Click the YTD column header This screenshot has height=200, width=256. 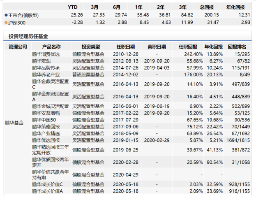pyautogui.click(x=73, y=7)
